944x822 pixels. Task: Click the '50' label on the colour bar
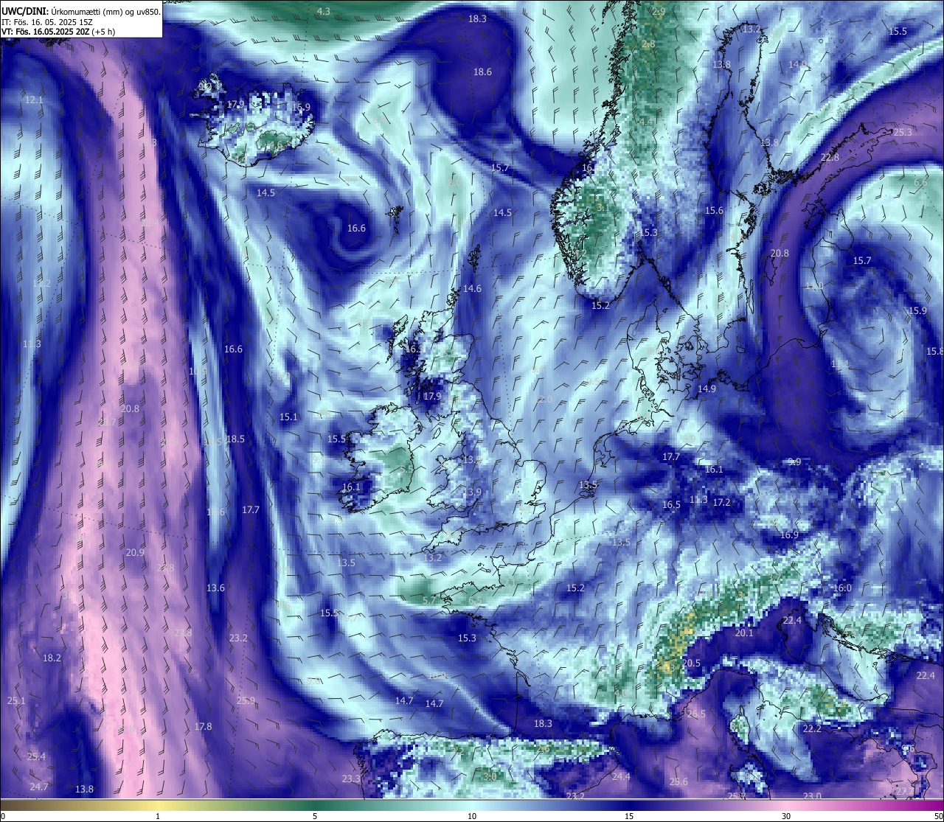[938, 816]
